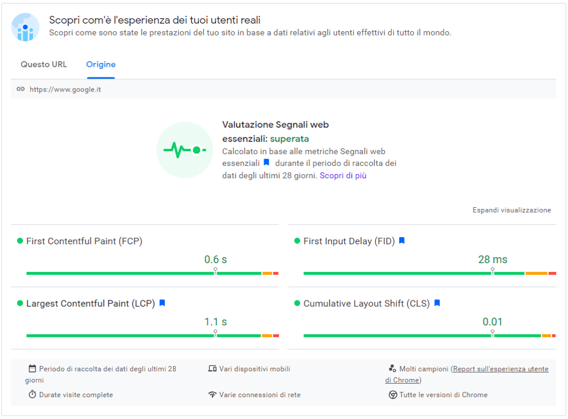
Task: Click the link icon beside the URL
Action: pos(21,89)
